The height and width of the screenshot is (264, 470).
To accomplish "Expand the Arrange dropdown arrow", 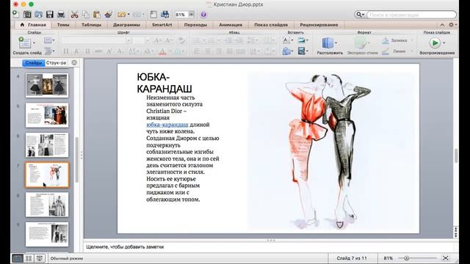I will tap(336, 43).
